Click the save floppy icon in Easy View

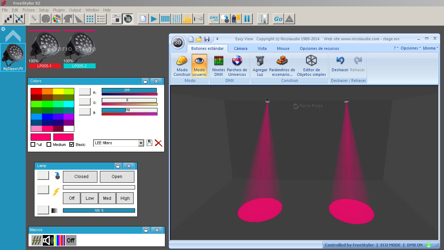pyautogui.click(x=207, y=39)
